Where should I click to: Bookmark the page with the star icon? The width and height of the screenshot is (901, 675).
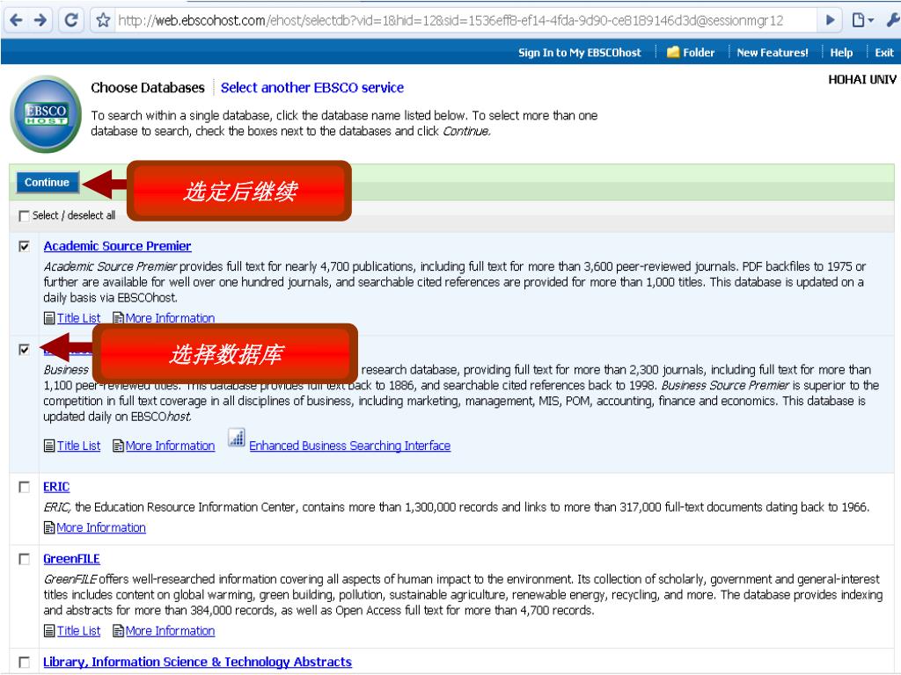point(103,21)
